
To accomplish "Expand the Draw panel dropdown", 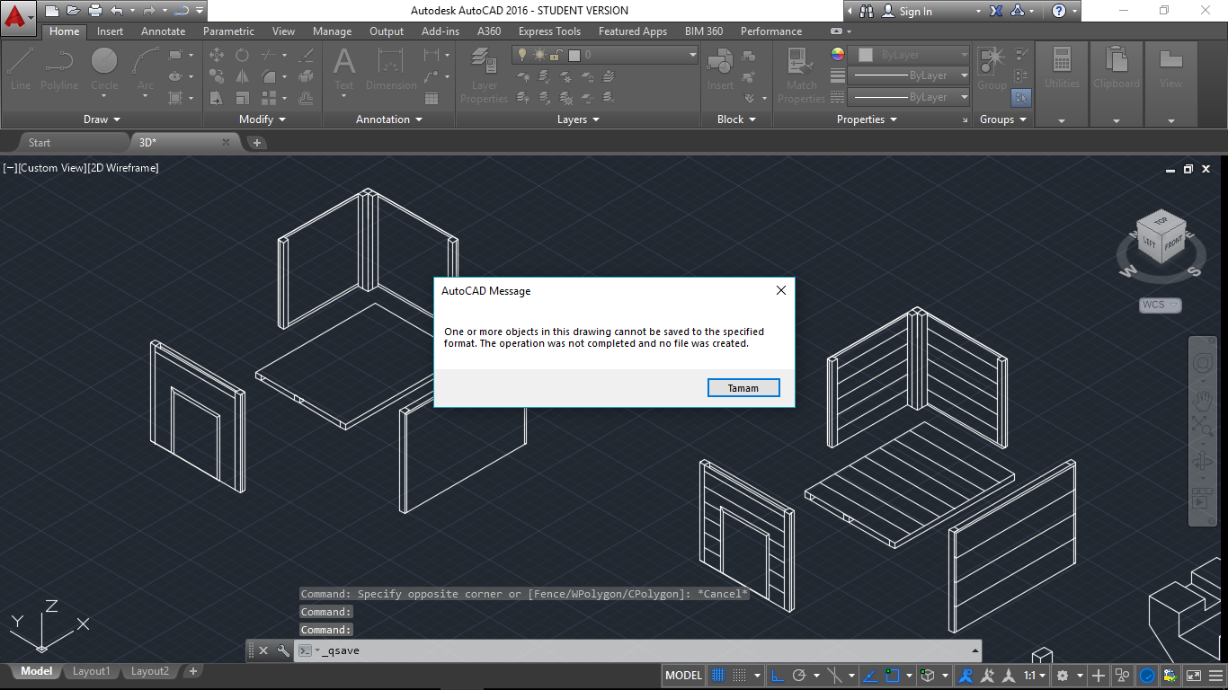I will tap(102, 119).
